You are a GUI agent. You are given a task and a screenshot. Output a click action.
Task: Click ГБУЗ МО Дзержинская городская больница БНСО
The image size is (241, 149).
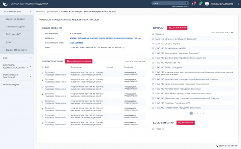point(193,58)
